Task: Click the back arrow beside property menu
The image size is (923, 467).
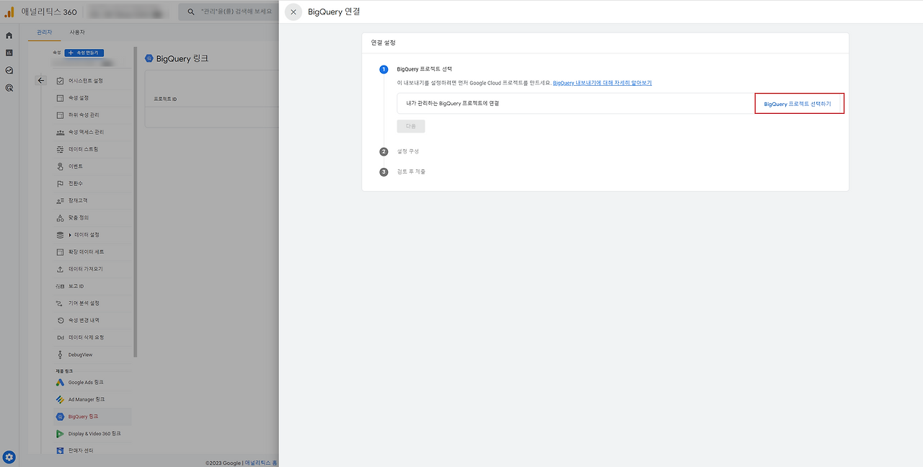Action: tap(41, 81)
